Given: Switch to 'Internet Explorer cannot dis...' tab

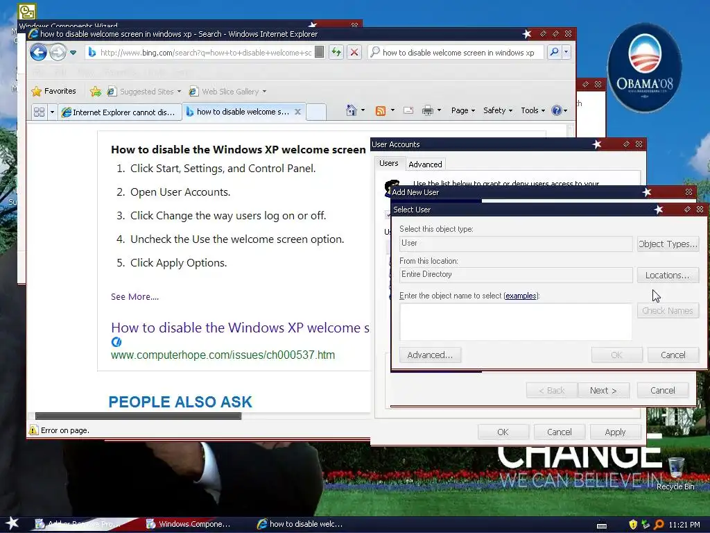Looking at the screenshot, I should coord(119,112).
